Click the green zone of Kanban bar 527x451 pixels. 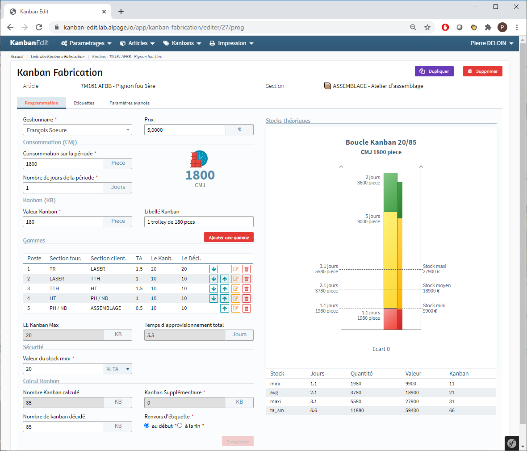click(x=390, y=192)
